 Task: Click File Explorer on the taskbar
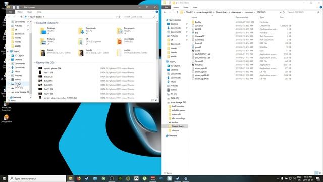(71, 178)
